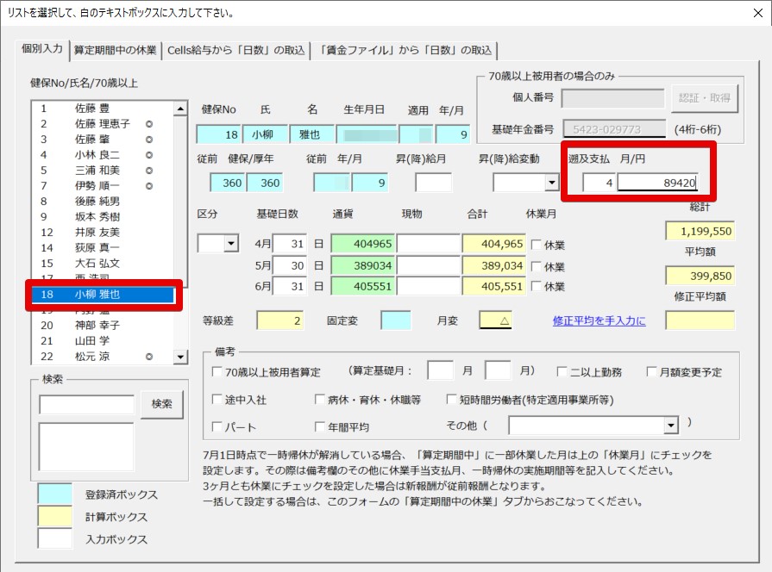The height and width of the screenshot is (572, 772).
Task: Click scroll-up arrow of employee list
Action: pos(180,109)
